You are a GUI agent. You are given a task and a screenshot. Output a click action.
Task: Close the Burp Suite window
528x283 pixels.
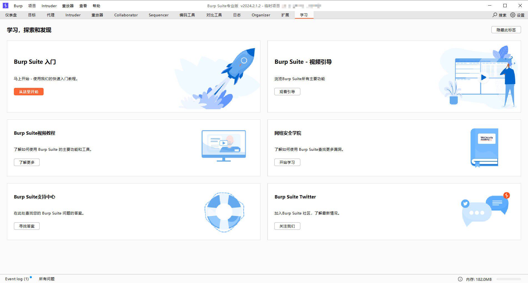coord(520,6)
